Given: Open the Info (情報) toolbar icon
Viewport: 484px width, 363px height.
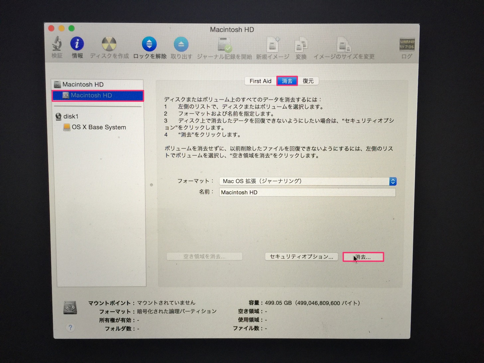Looking at the screenshot, I should pos(77,44).
